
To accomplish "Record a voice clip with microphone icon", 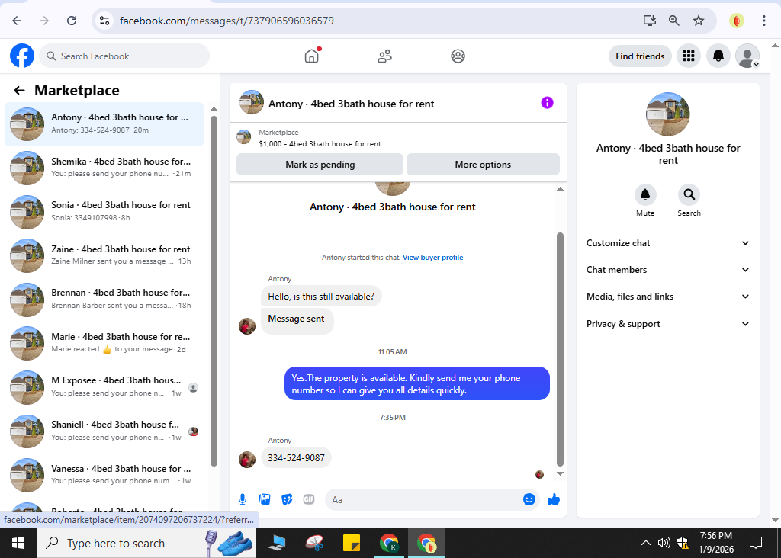I will pos(242,499).
